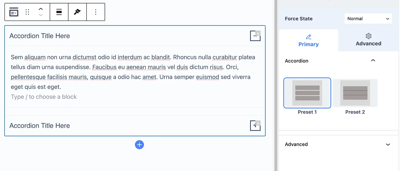The height and width of the screenshot is (171, 400).
Task: Remove second accordion item with X
Action: point(258,123)
